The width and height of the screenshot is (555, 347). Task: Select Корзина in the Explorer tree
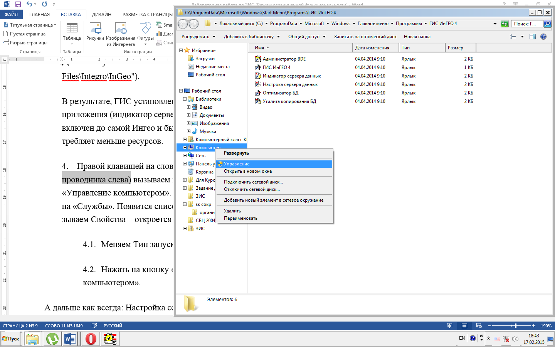200,172
